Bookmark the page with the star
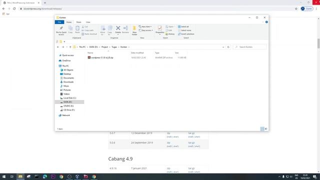 point(296,9)
